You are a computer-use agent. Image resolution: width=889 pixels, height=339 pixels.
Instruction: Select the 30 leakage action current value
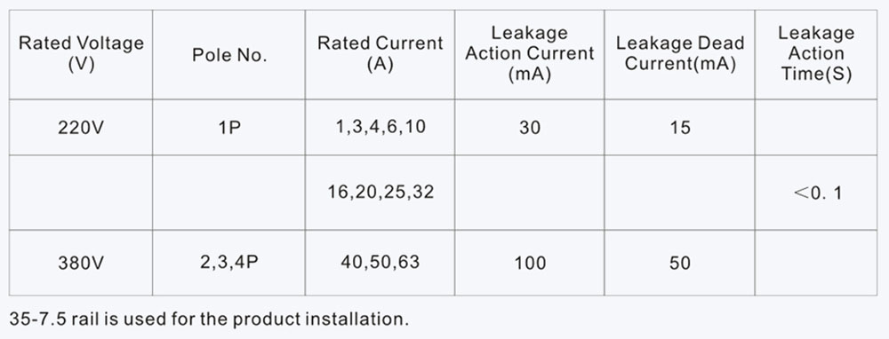[x=530, y=128]
